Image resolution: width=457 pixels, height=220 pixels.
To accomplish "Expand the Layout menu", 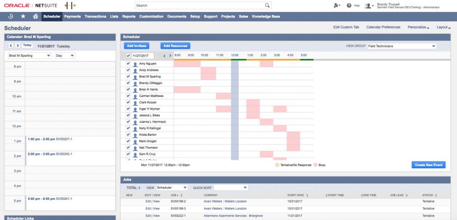I will pos(444,27).
